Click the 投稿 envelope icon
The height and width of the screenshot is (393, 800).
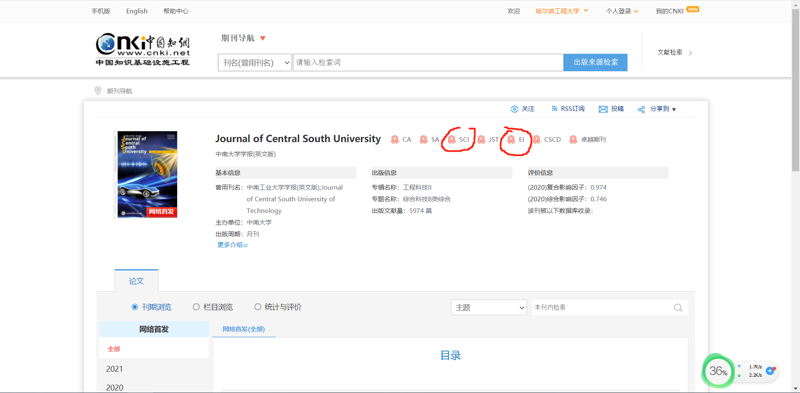coord(603,109)
